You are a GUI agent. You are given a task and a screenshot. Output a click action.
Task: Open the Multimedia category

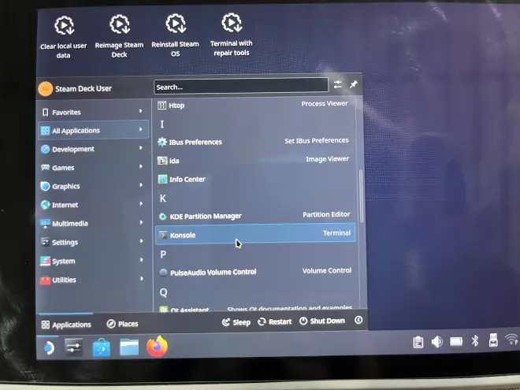coord(94,223)
